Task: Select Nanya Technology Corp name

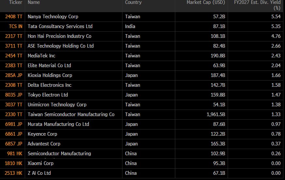Action: (x=53, y=17)
